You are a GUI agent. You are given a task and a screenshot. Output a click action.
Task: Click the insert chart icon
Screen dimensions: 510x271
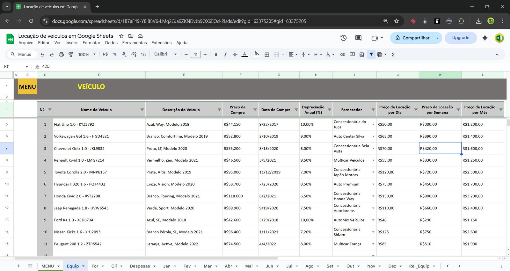361,55
